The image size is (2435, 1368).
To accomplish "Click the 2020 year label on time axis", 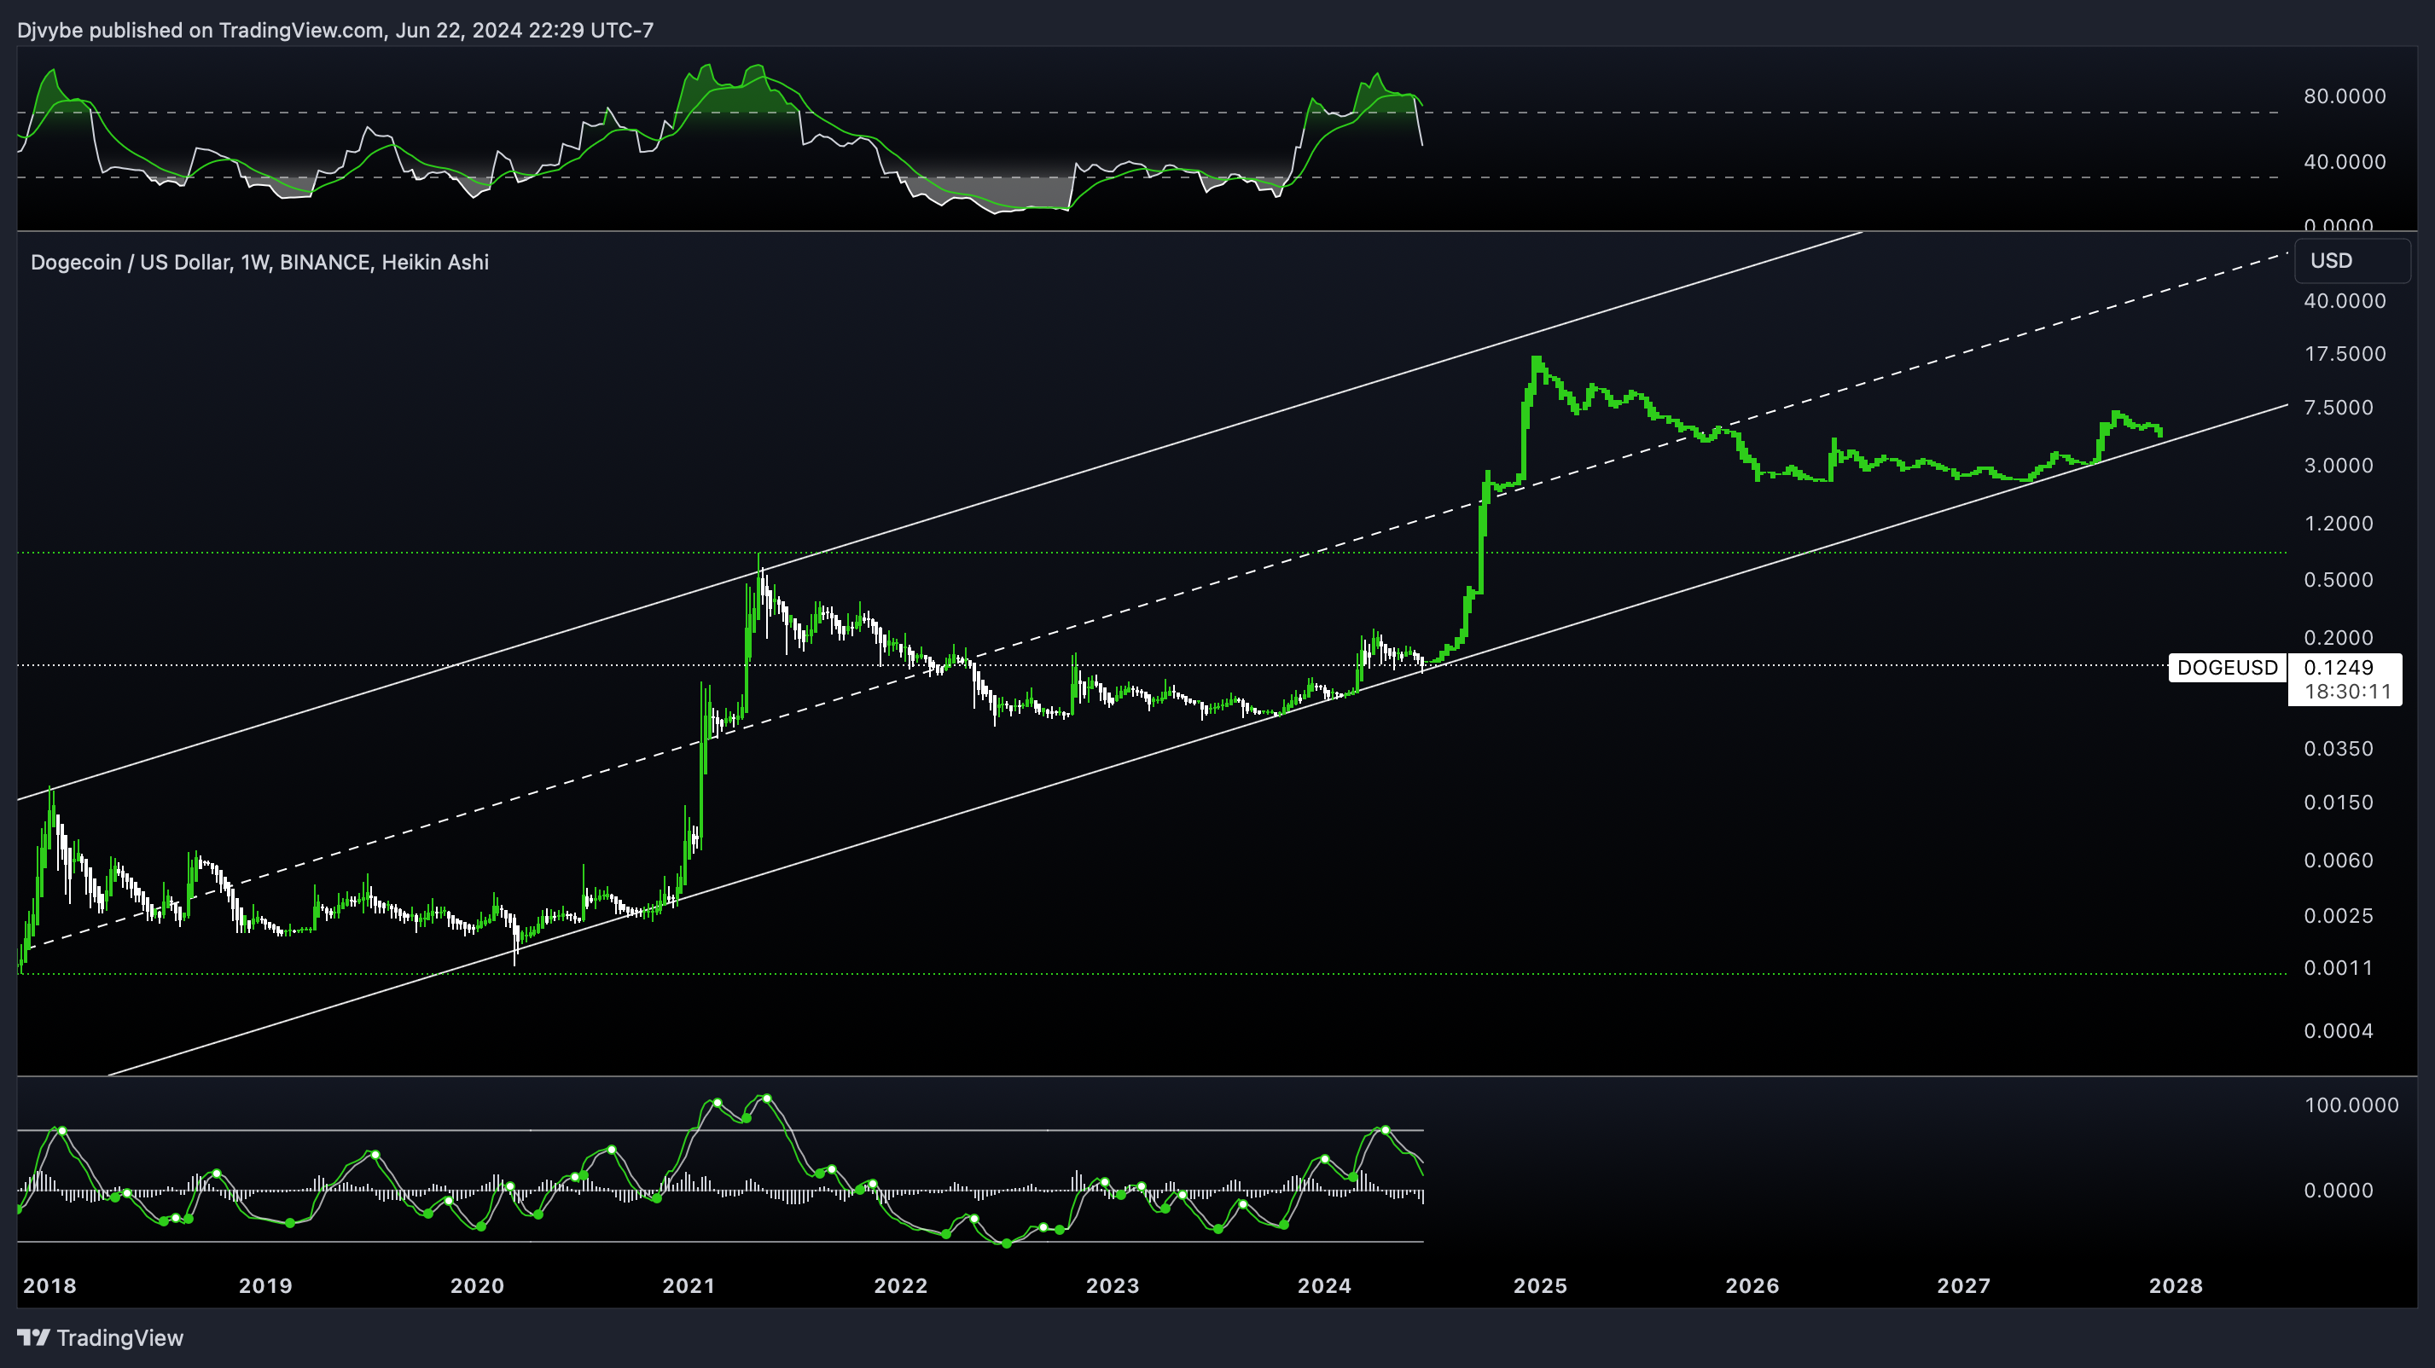I will tap(477, 1286).
